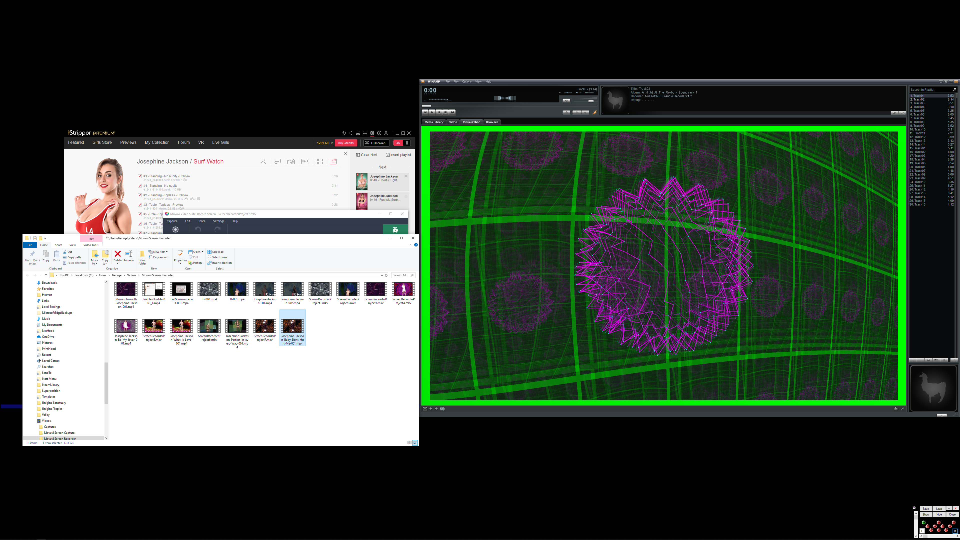Switch to Winamp's Media Library tab
Image resolution: width=960 pixels, height=540 pixels.
coord(434,122)
